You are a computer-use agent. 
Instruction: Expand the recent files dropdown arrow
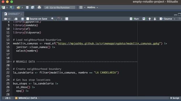pyautogui.click(x=22, y=8)
